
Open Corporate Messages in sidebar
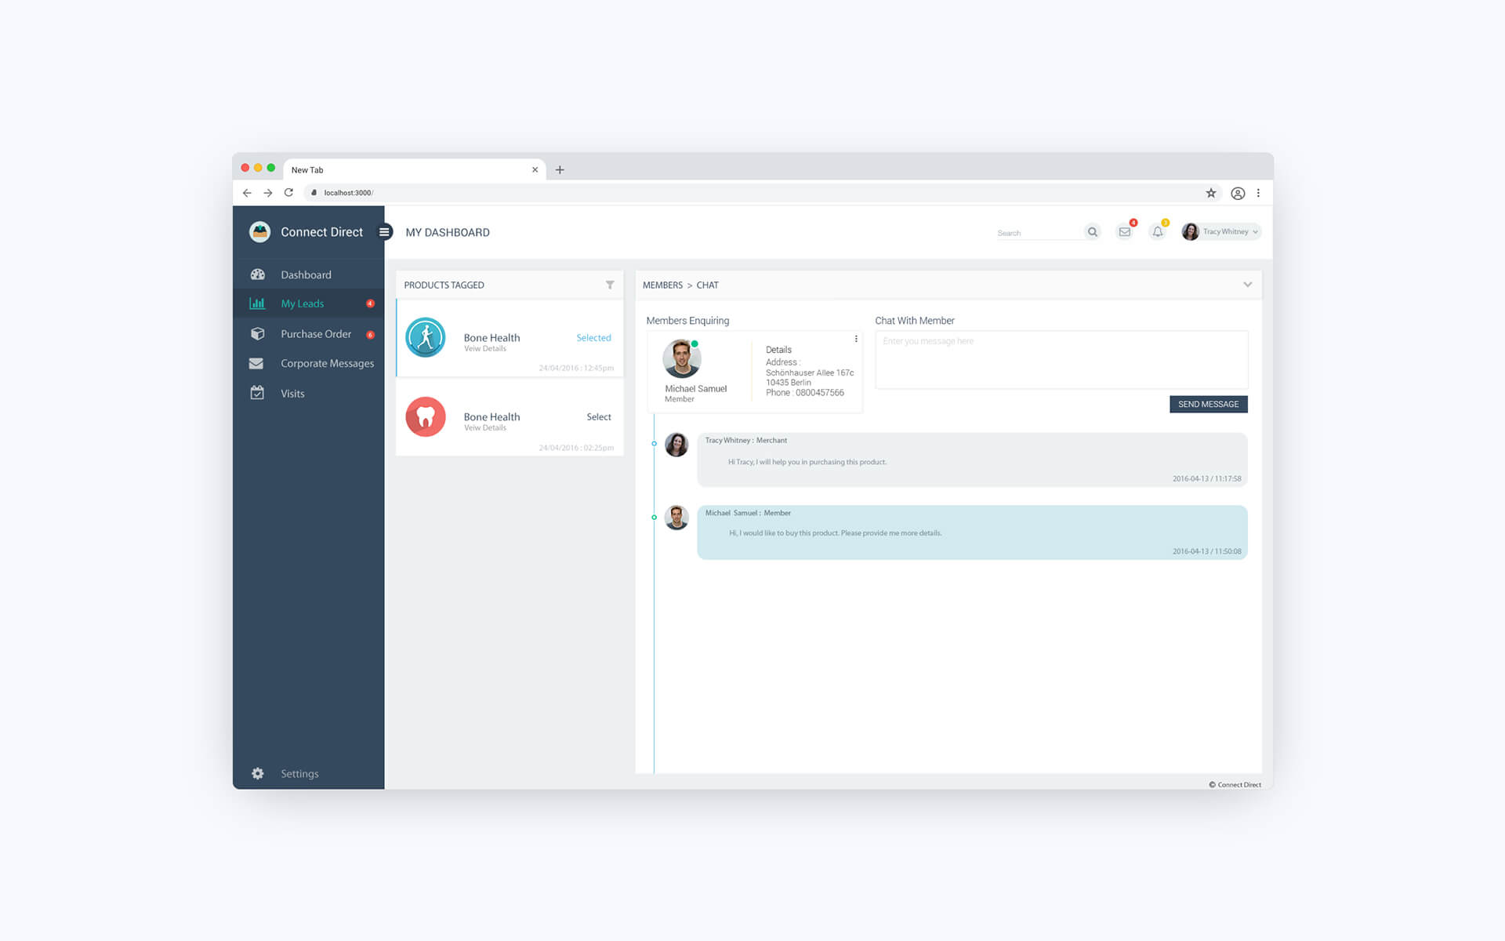(327, 364)
